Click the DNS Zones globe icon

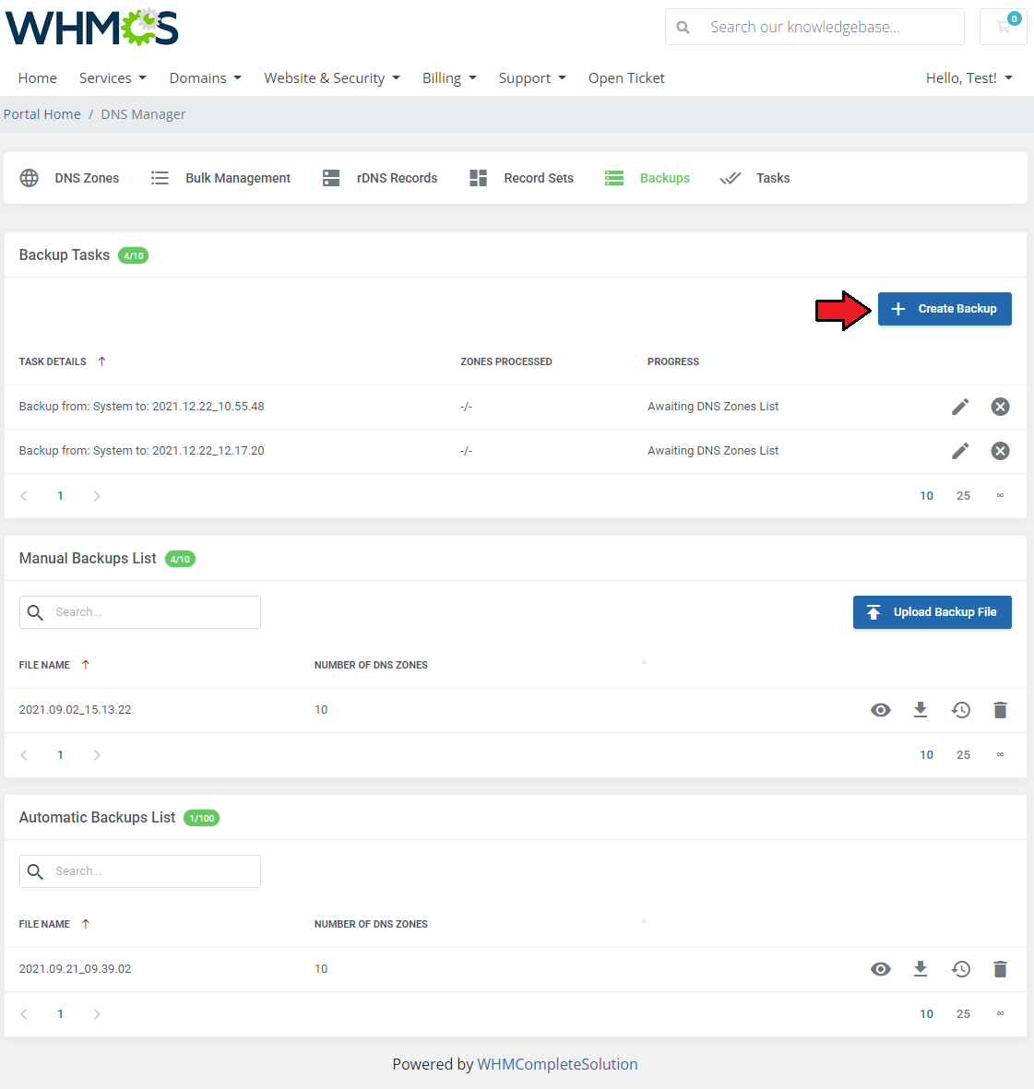pyautogui.click(x=30, y=178)
